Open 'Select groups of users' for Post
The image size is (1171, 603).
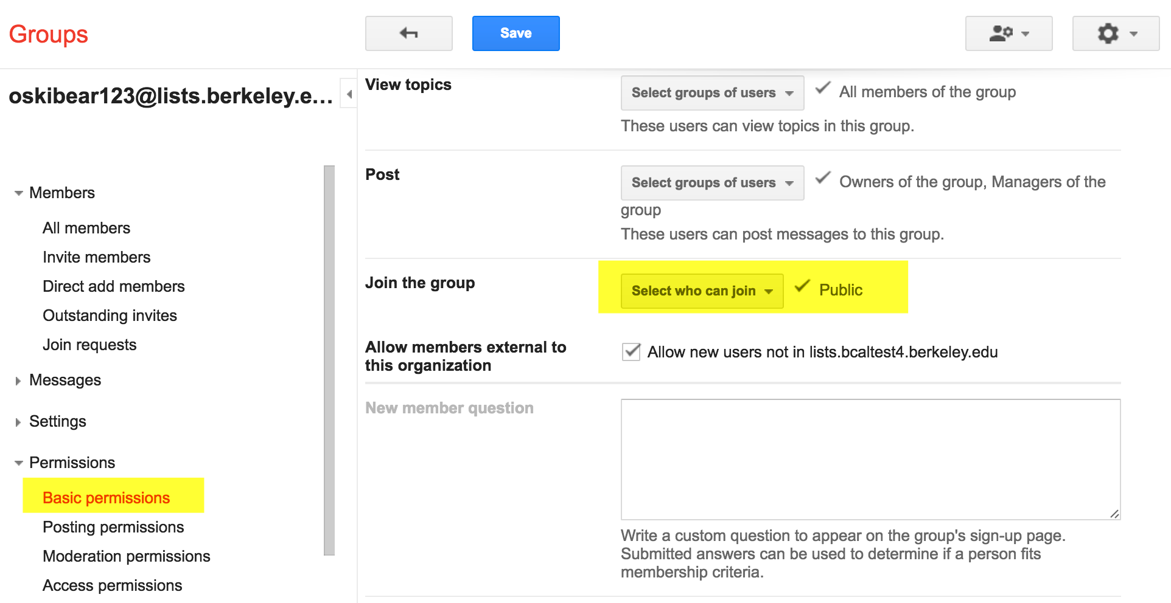click(x=711, y=182)
